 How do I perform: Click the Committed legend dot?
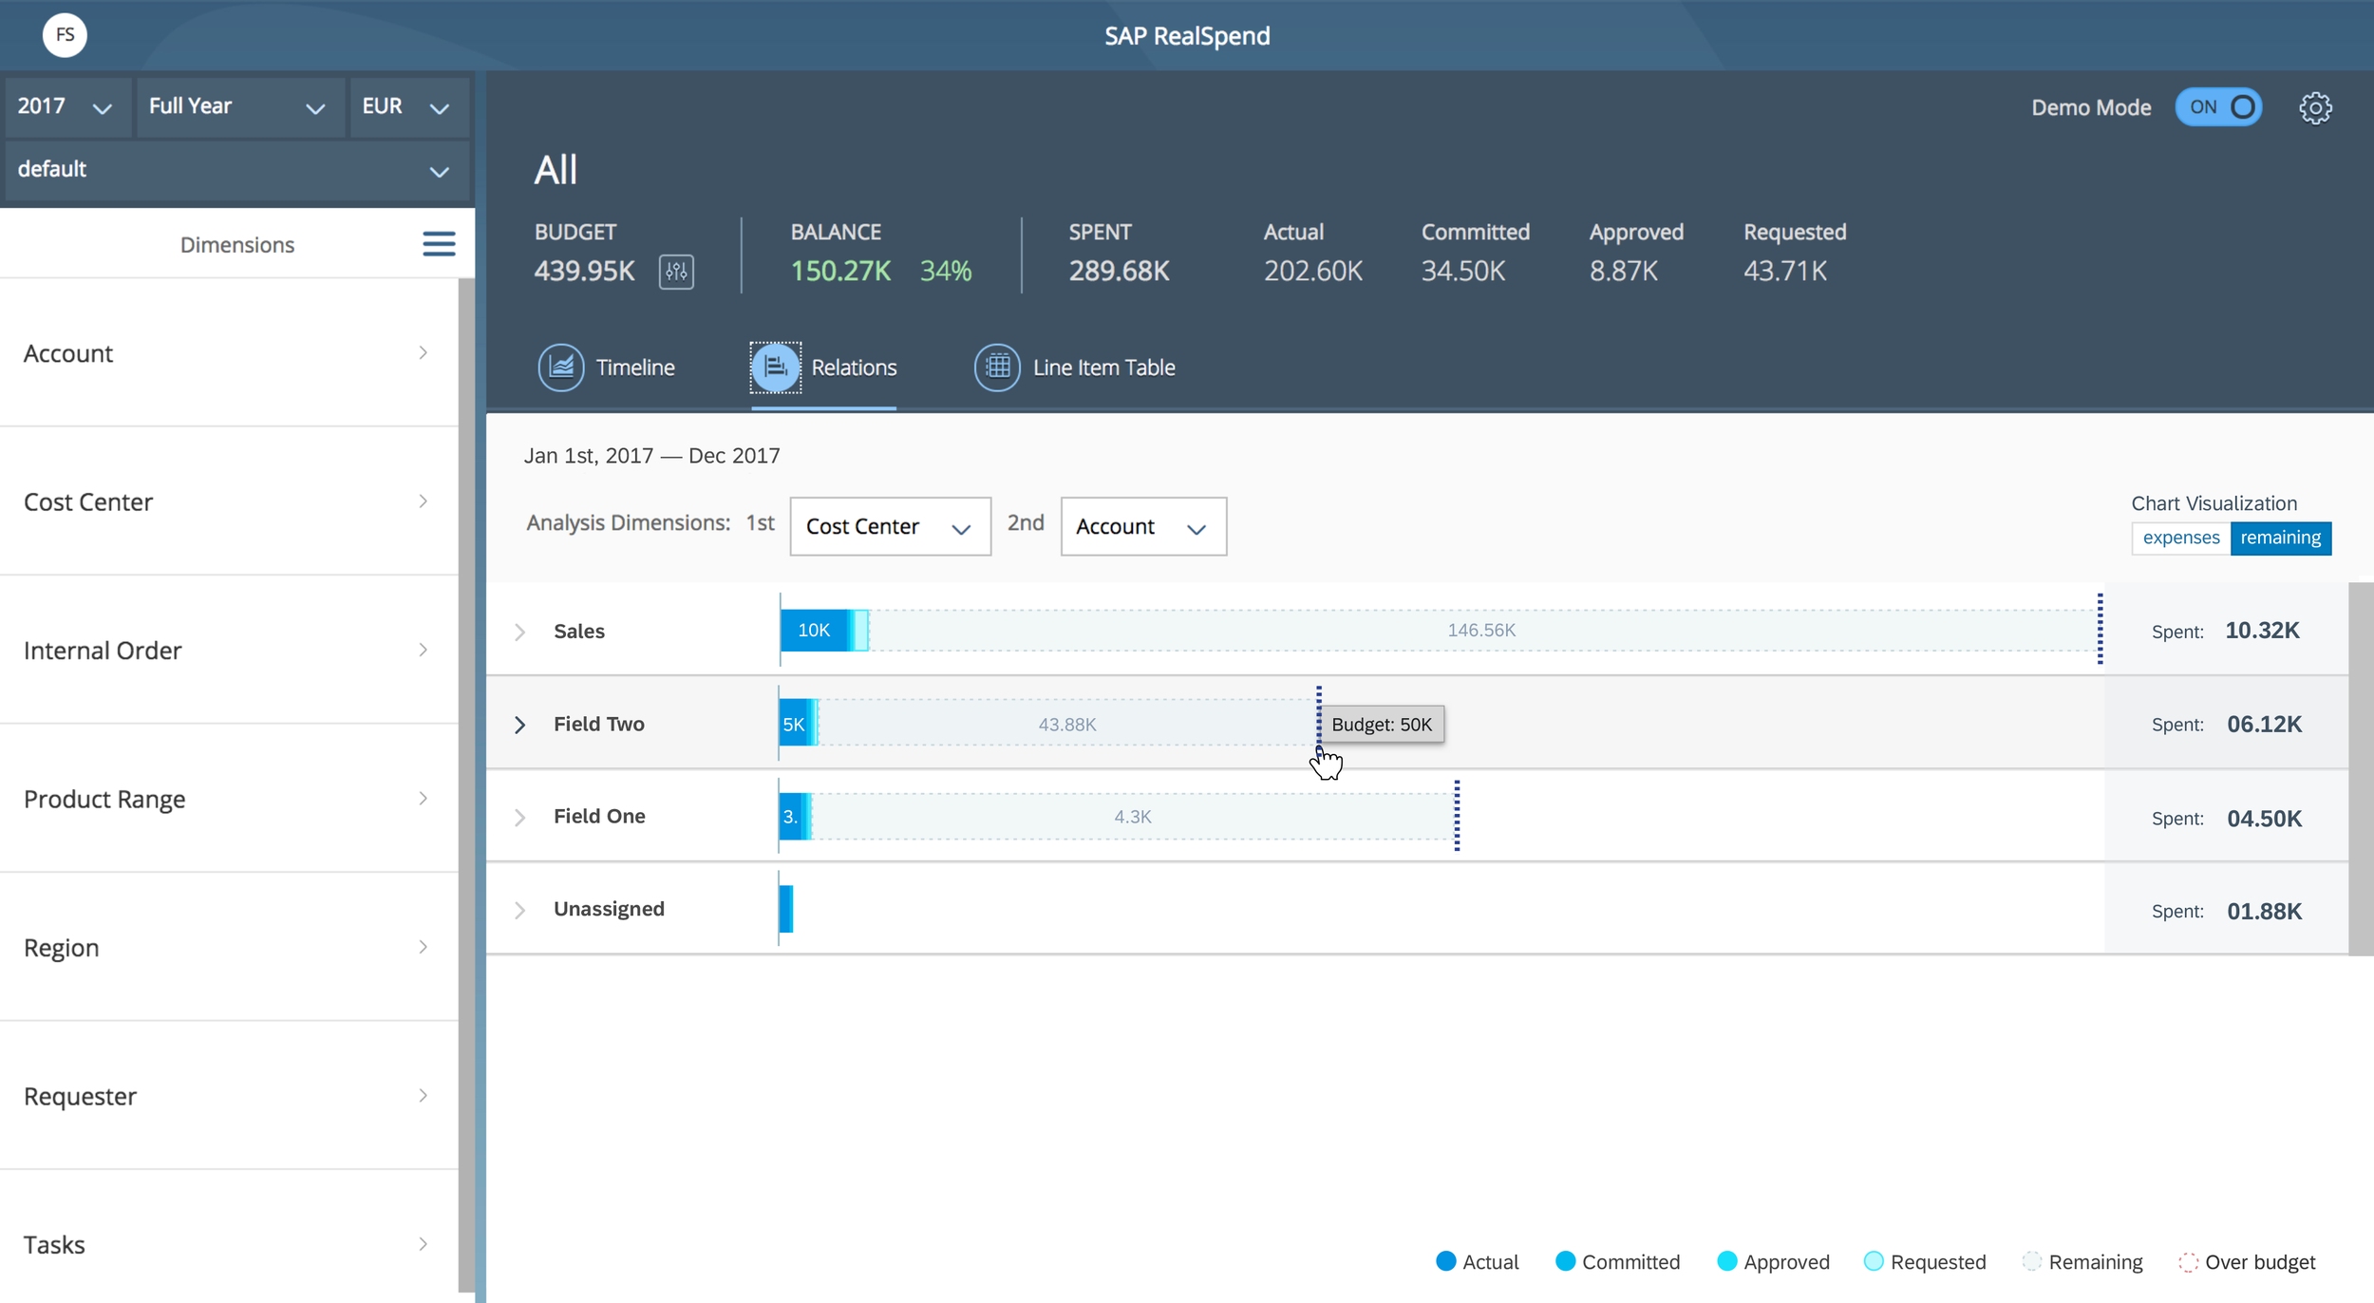click(1565, 1261)
